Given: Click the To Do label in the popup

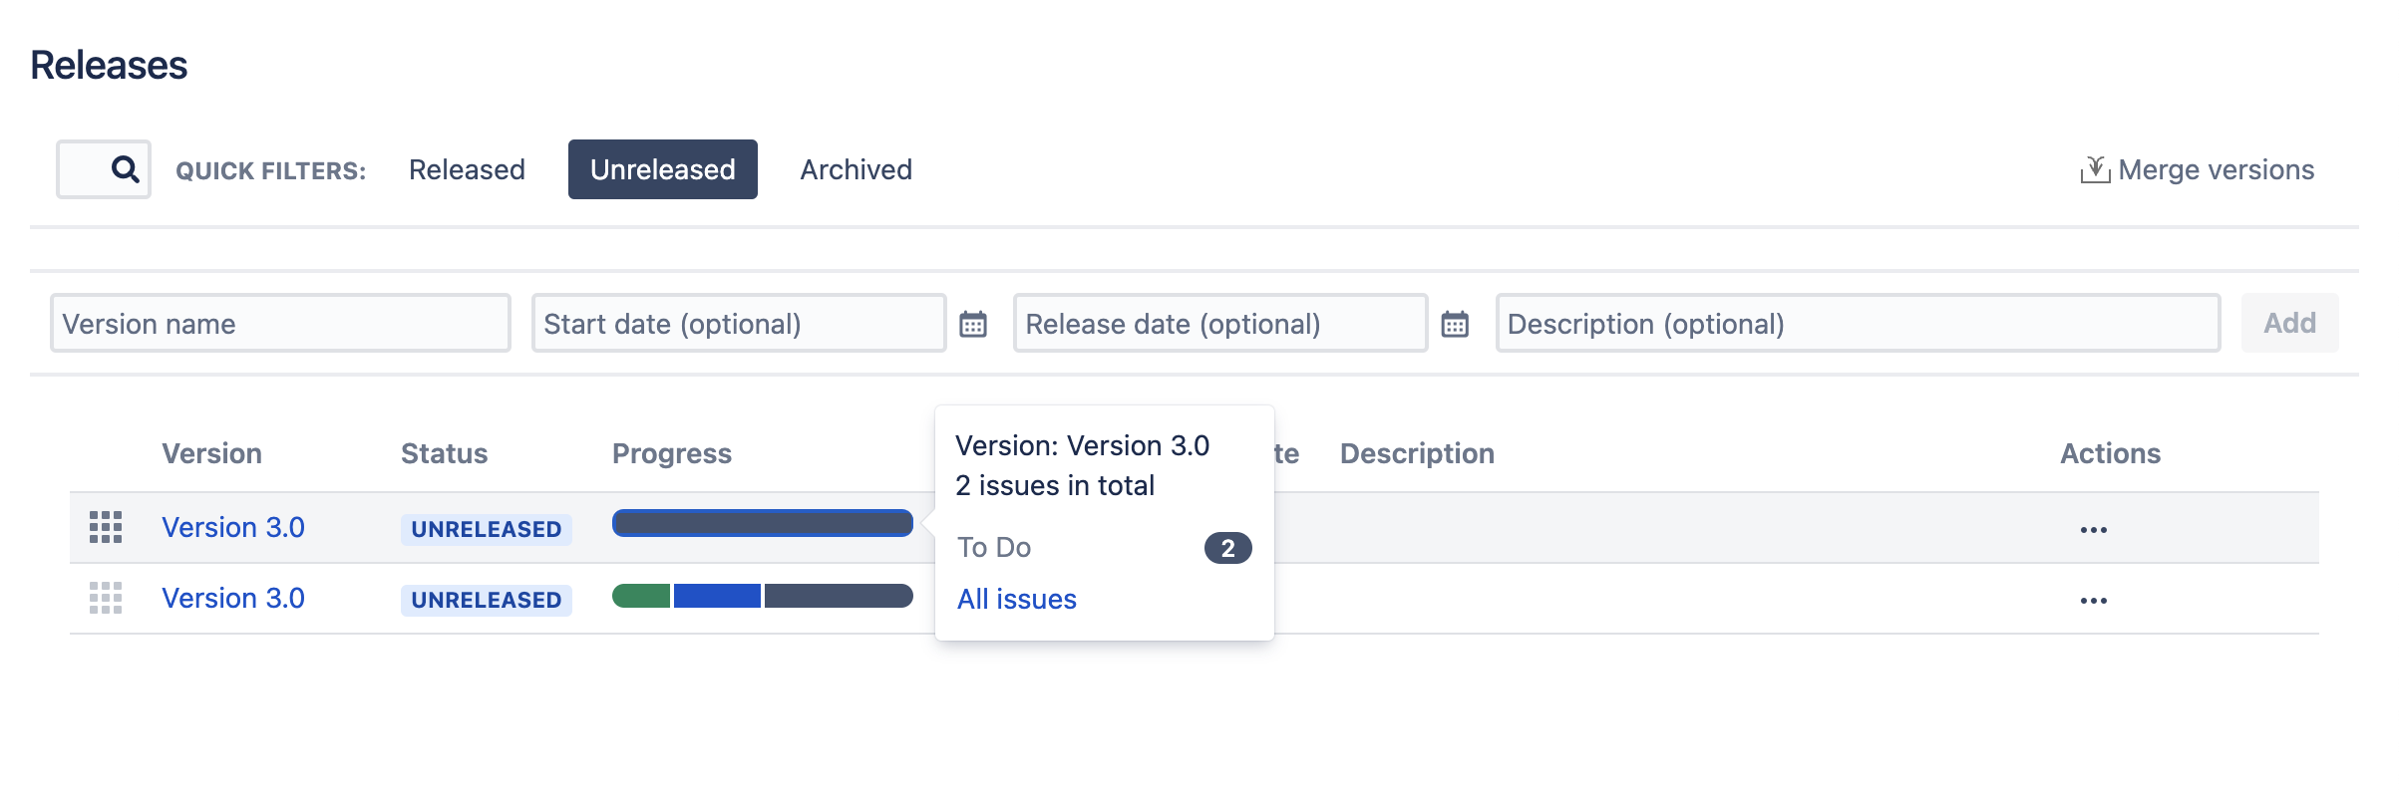Looking at the screenshot, I should click(x=994, y=547).
